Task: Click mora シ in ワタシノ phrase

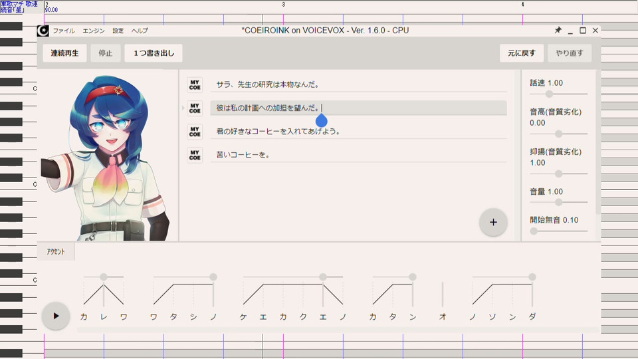Action: 193,316
